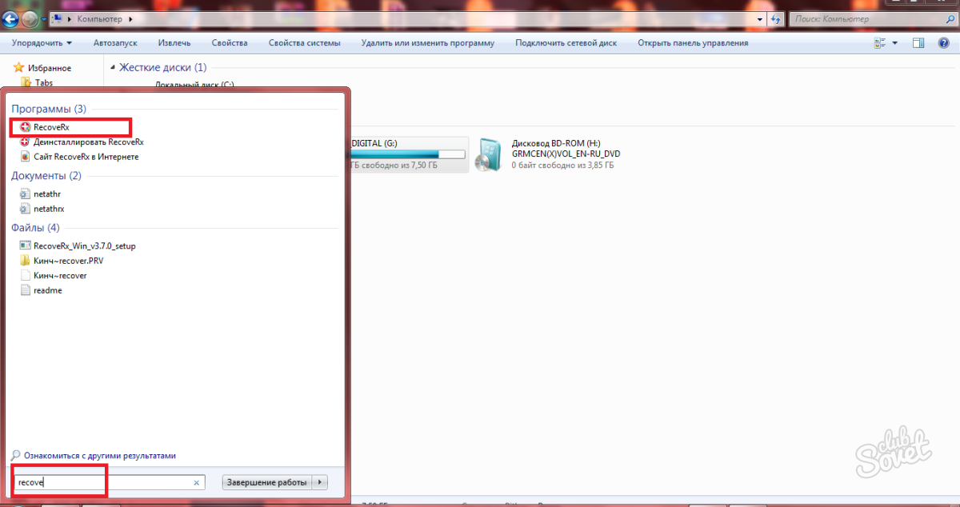
Task: Open the readme file result
Action: pos(47,290)
